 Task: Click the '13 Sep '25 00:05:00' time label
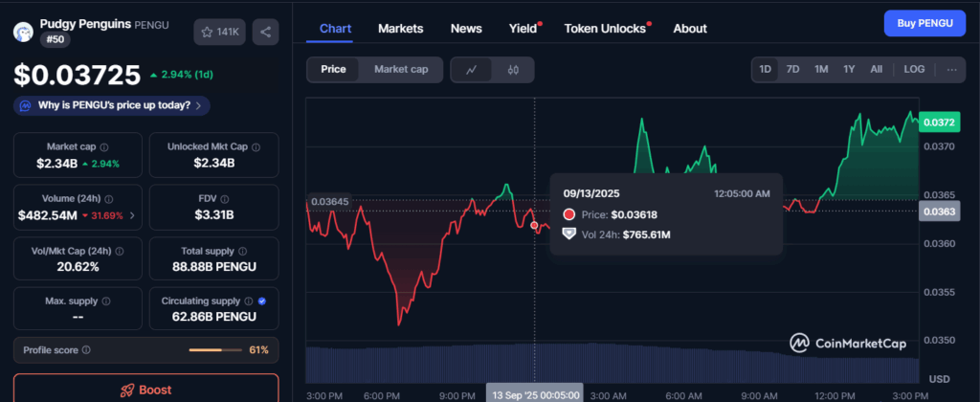coord(534,395)
